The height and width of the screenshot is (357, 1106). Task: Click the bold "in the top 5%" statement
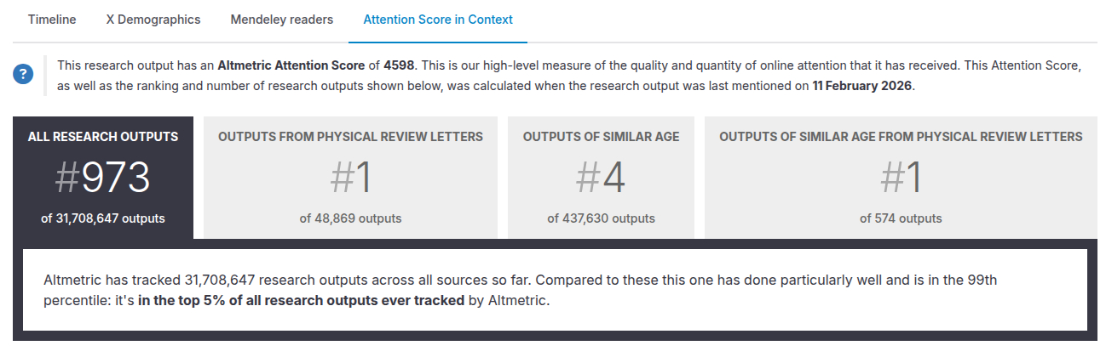point(301,300)
